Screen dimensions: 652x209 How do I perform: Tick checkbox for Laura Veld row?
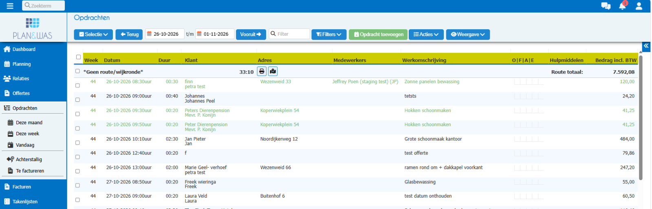click(77, 200)
